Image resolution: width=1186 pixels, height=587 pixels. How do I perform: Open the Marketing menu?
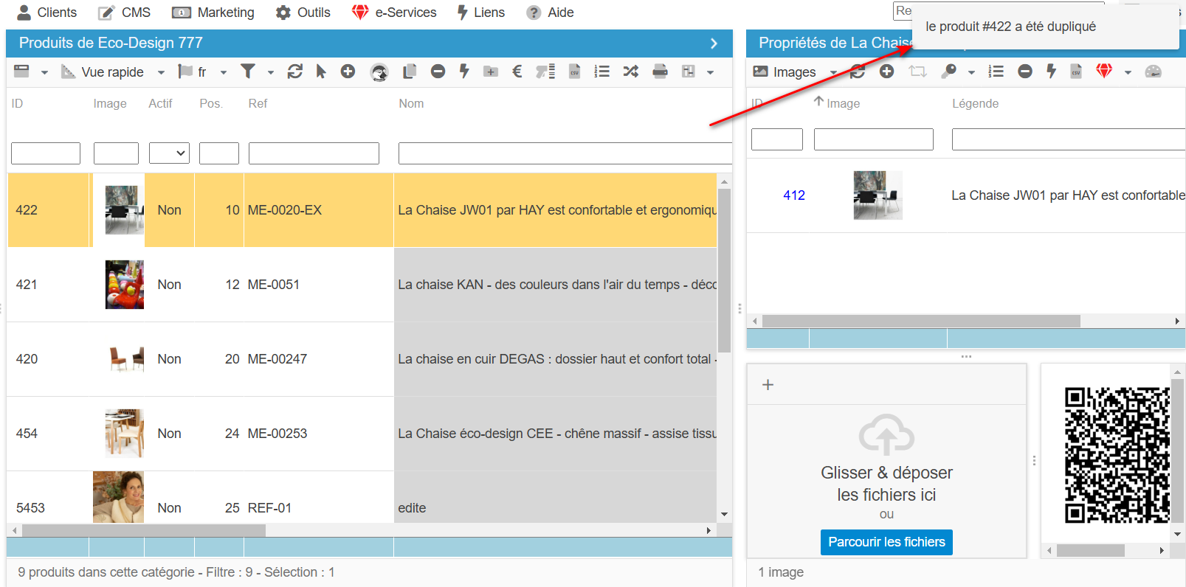[213, 13]
